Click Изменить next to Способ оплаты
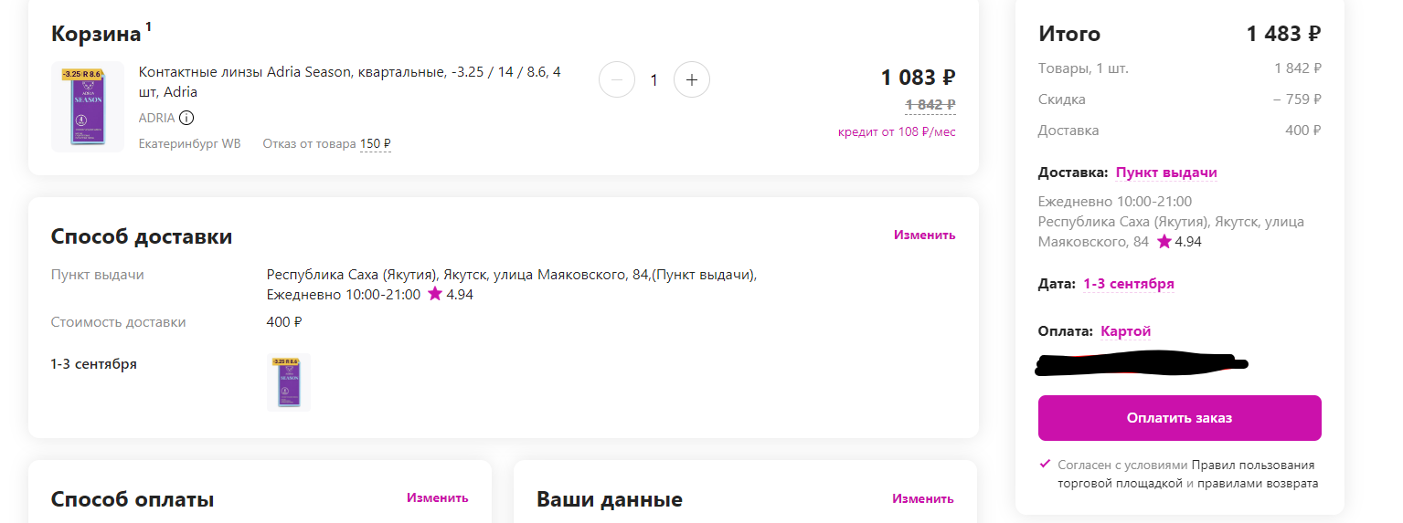 coord(437,497)
